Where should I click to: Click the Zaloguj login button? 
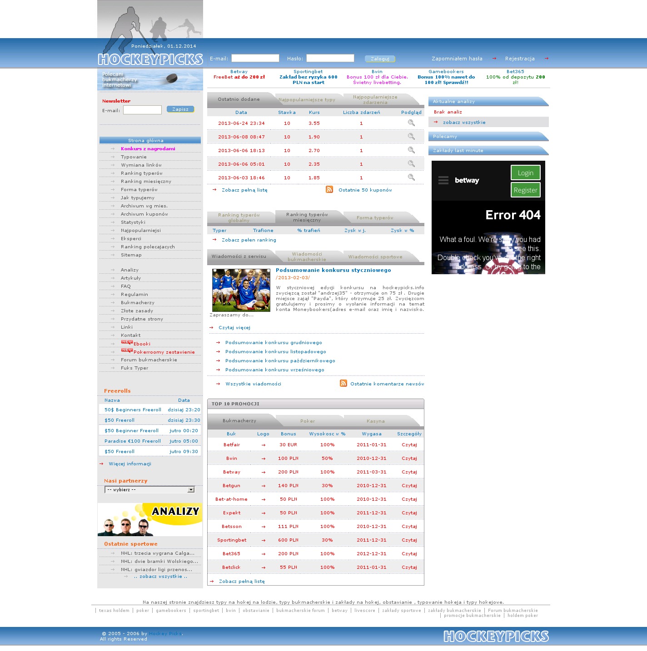pyautogui.click(x=380, y=59)
